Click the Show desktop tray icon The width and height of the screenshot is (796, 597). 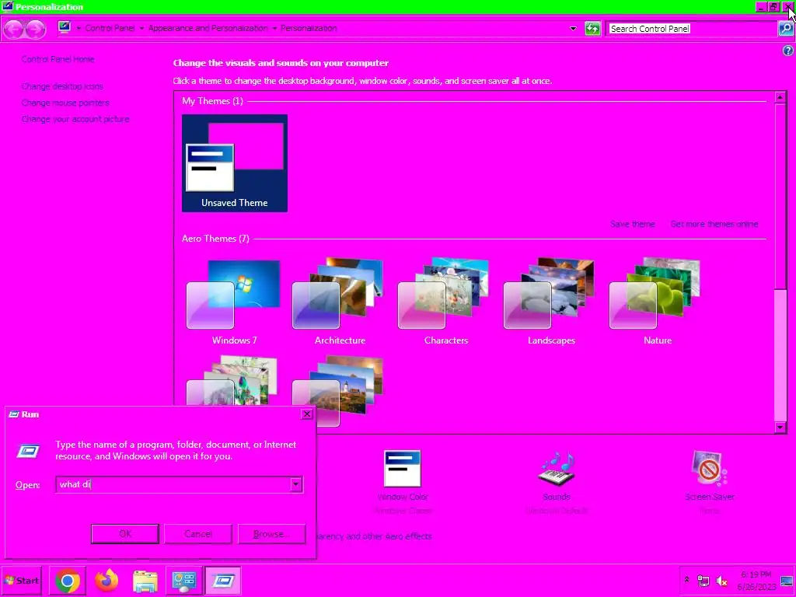click(787, 581)
